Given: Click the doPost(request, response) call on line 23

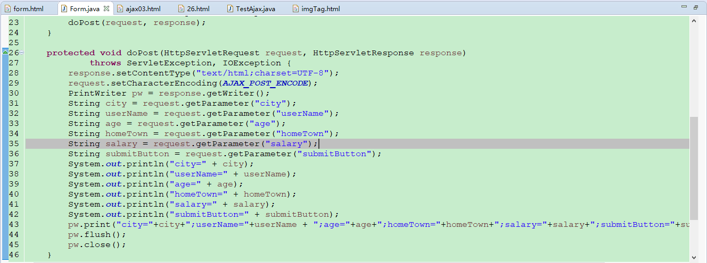Looking at the screenshot, I should (137, 22).
